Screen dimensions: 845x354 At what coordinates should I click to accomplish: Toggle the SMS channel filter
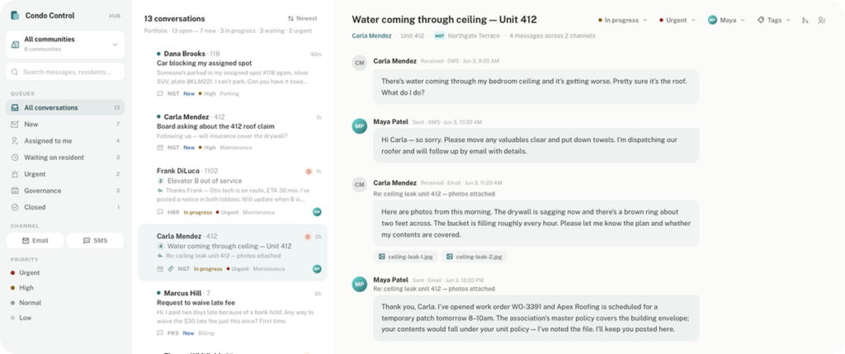(95, 240)
